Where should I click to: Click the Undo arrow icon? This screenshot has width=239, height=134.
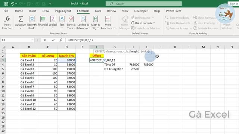pos(12,4)
